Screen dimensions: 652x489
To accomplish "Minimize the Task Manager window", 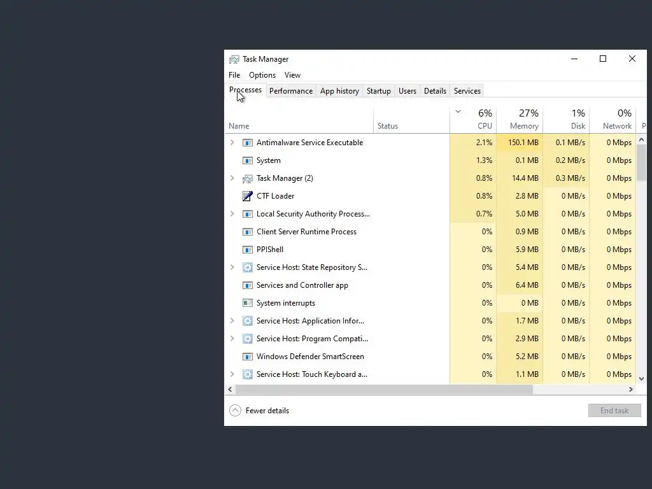I will point(574,59).
